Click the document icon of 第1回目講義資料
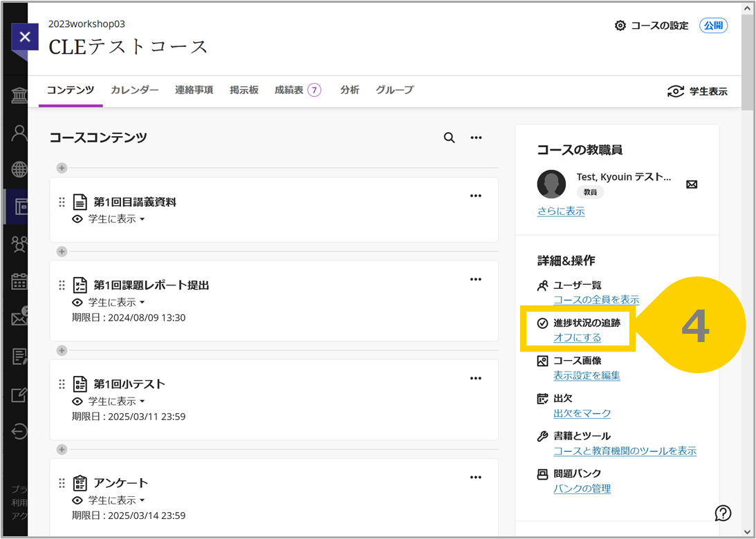 tap(80, 202)
